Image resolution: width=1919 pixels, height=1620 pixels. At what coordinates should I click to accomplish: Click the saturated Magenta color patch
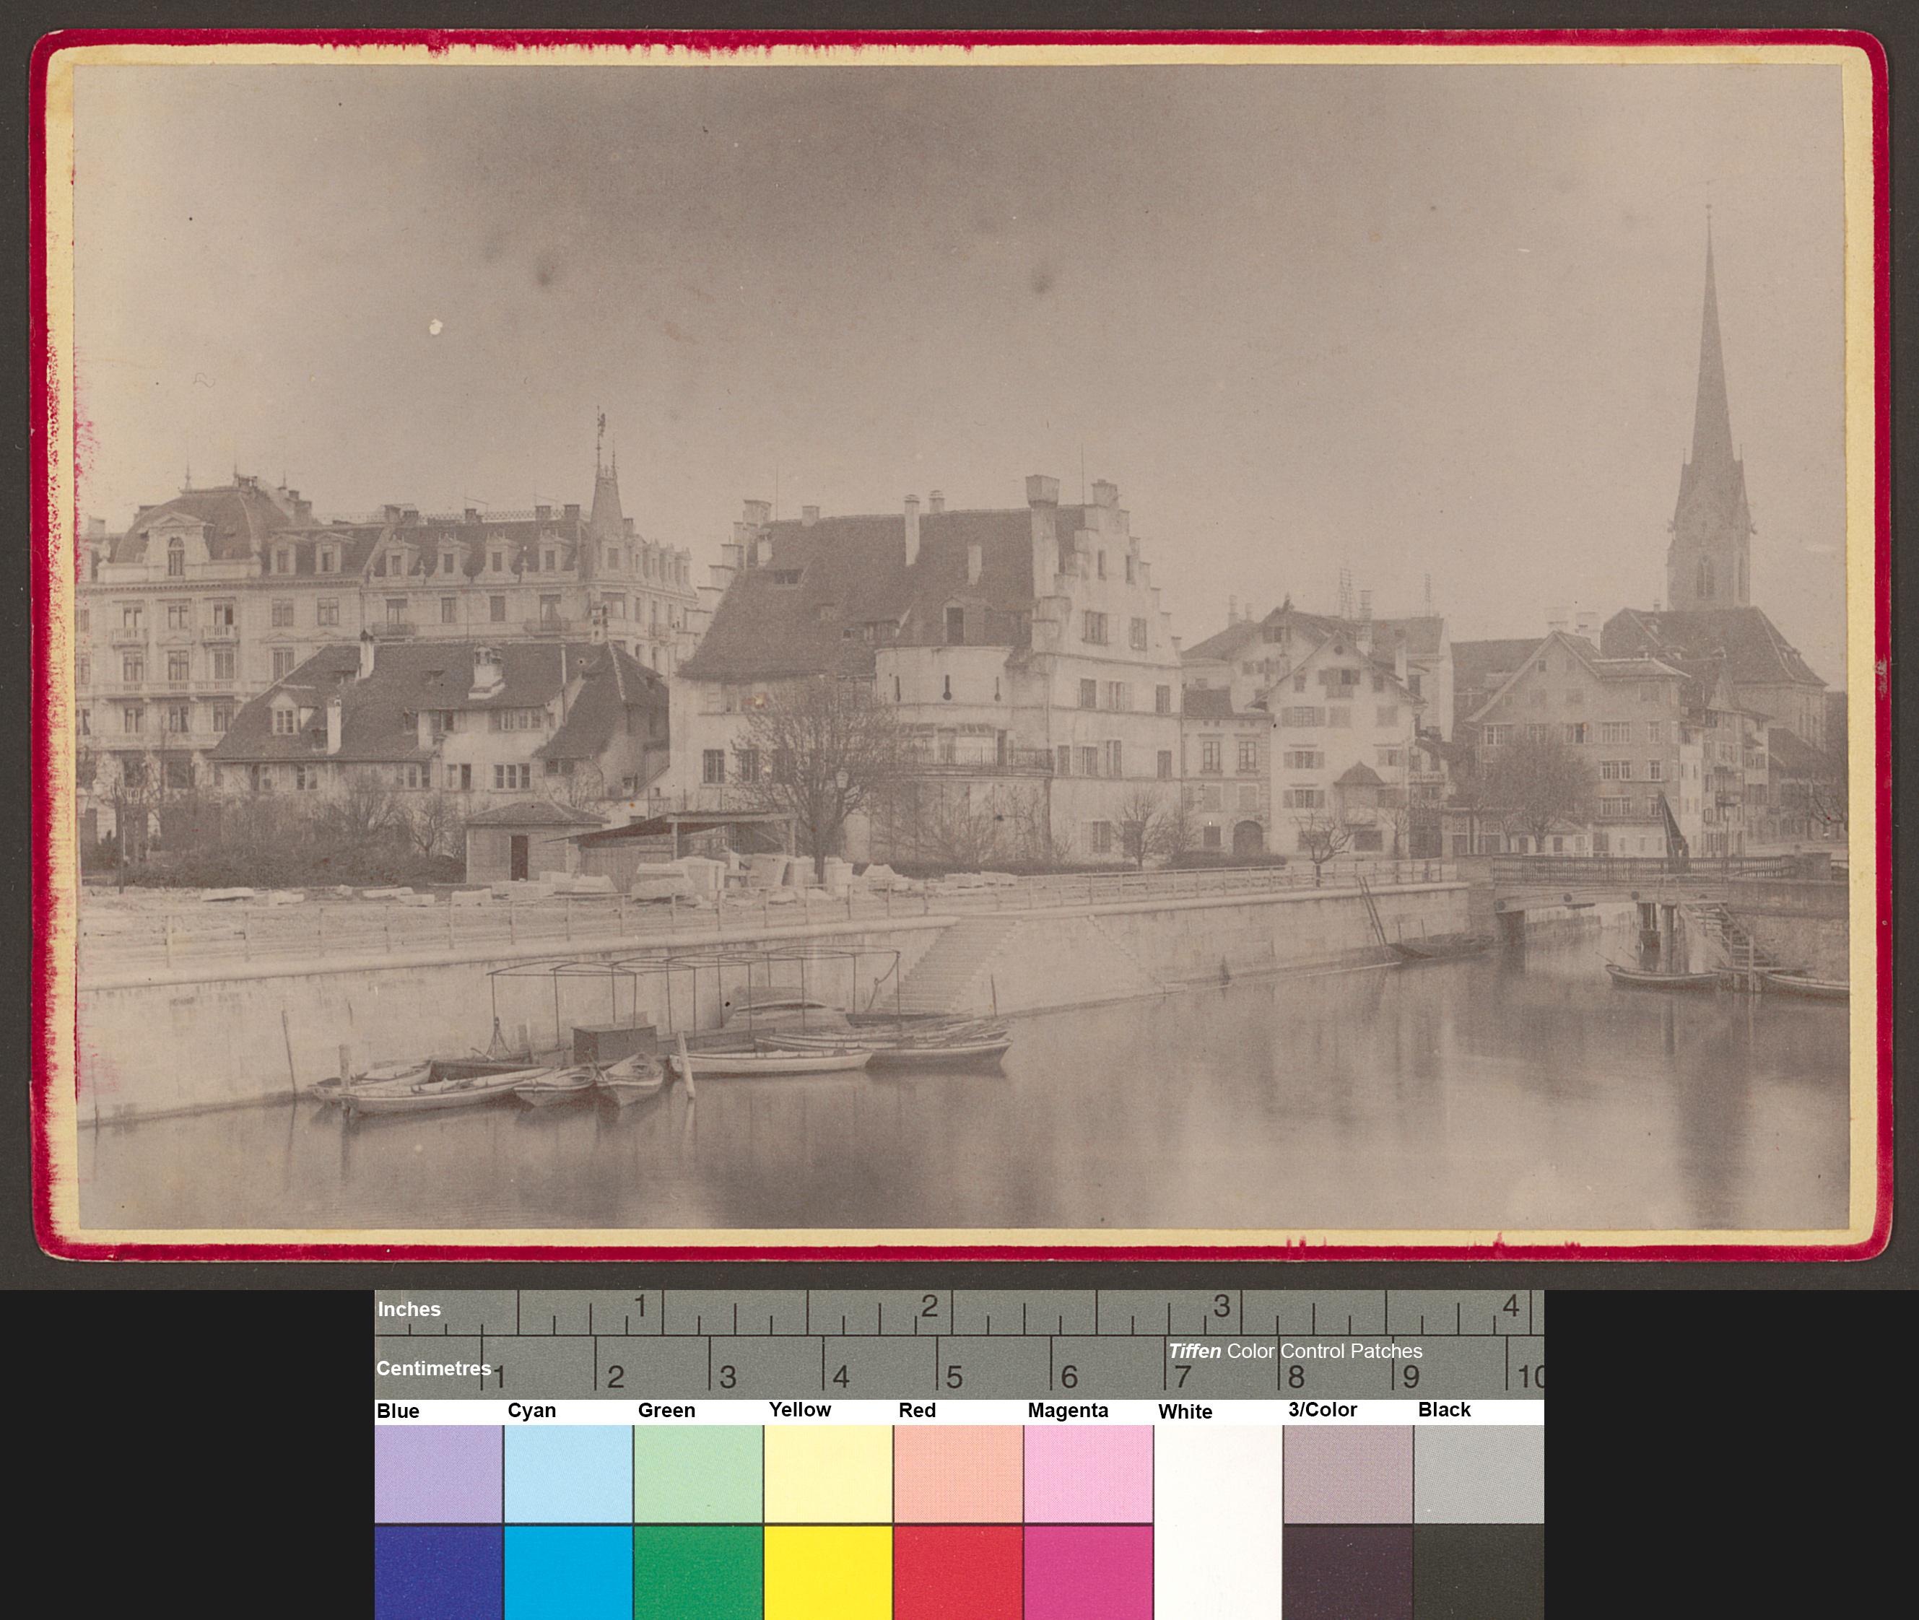[x=1089, y=1572]
